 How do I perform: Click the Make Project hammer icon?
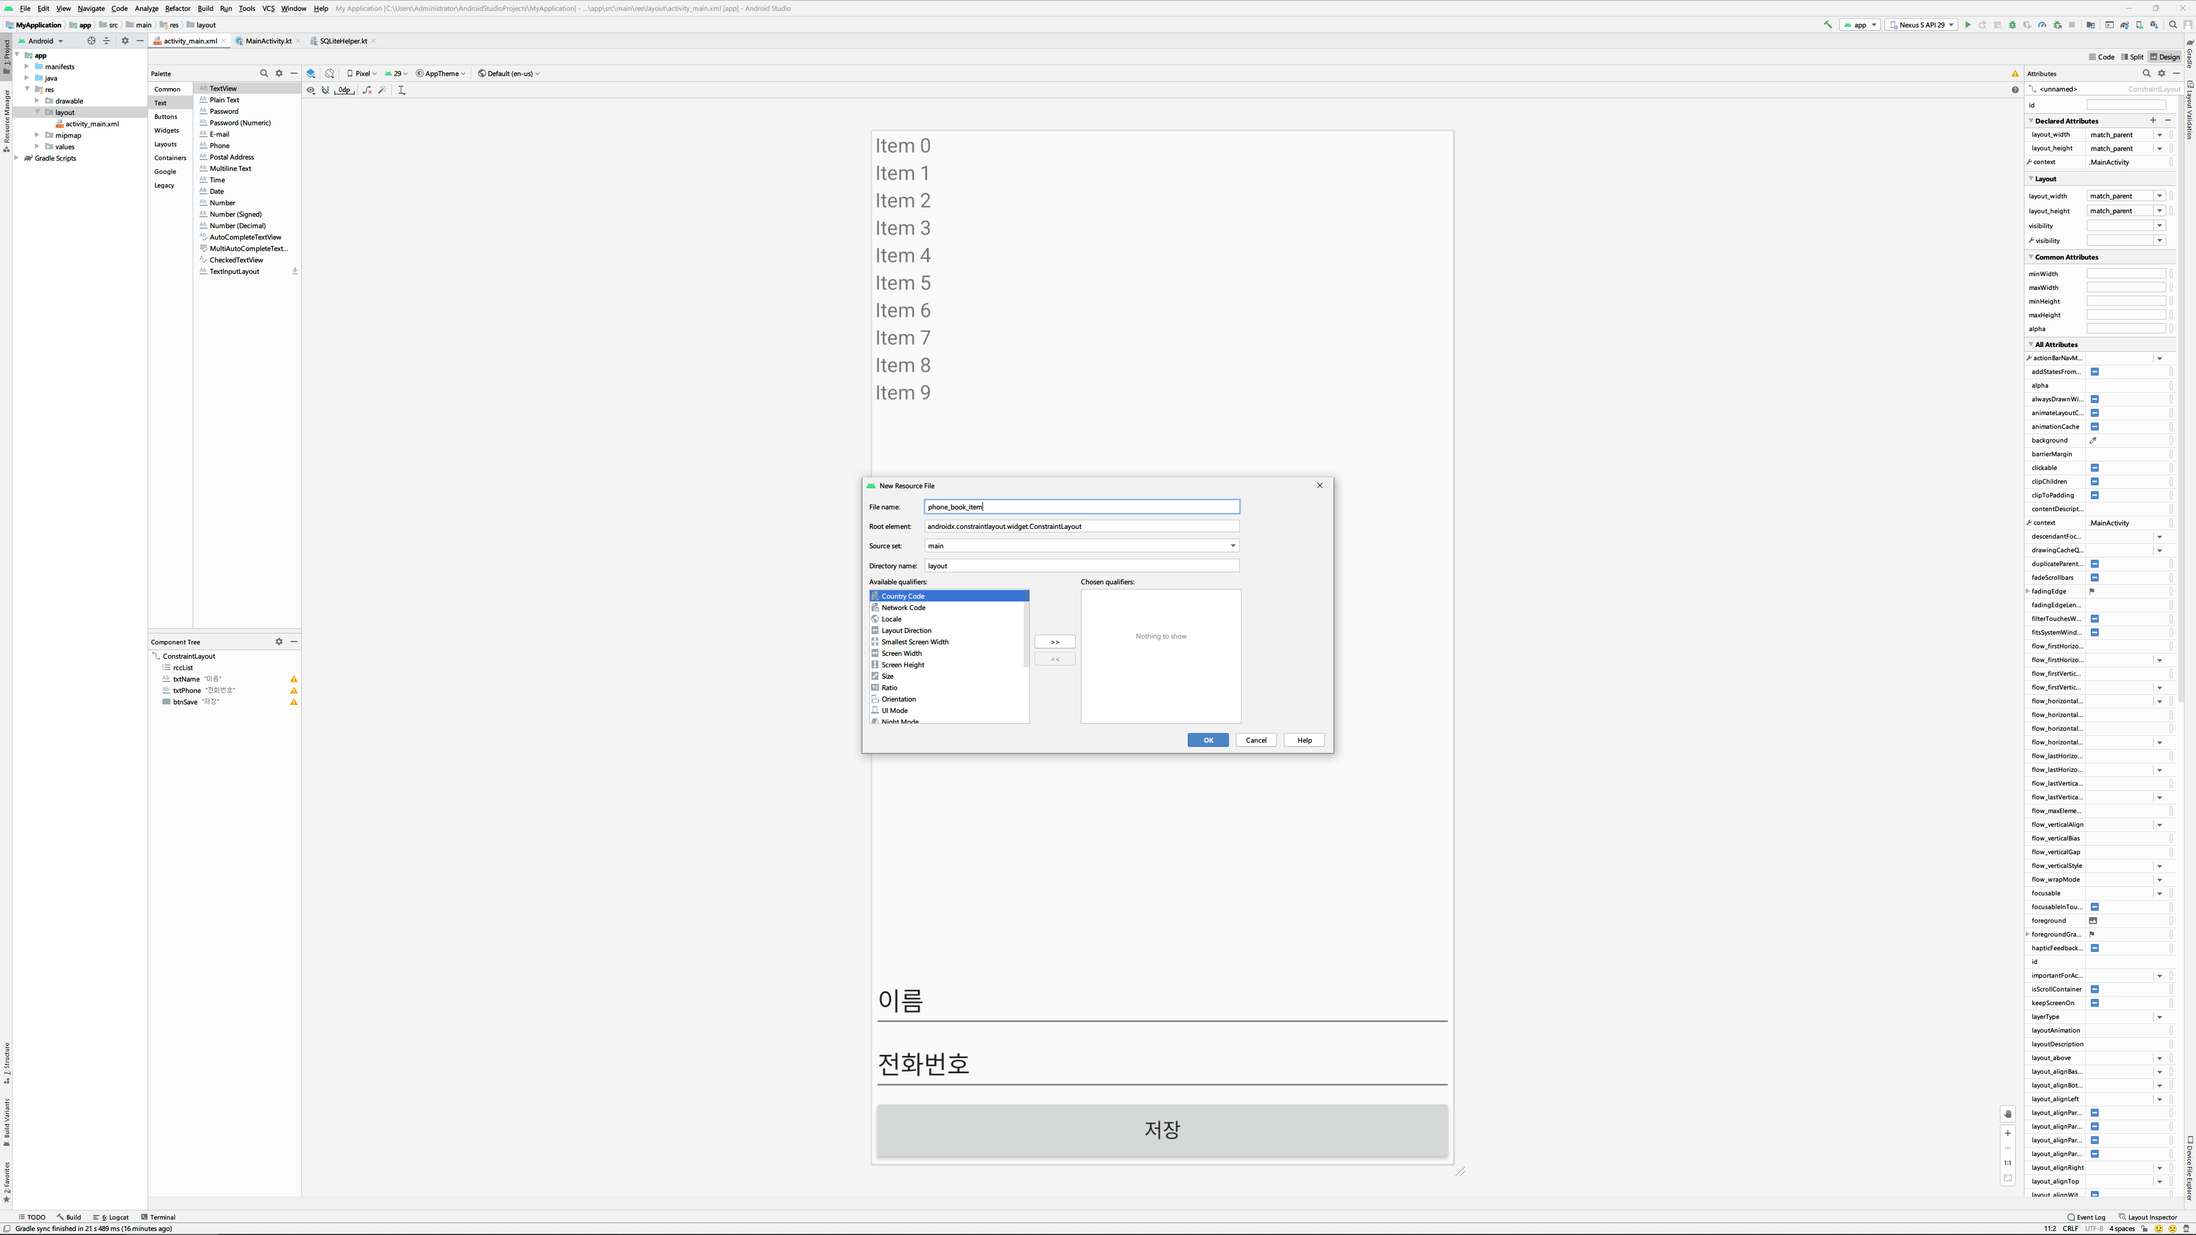click(x=1828, y=25)
